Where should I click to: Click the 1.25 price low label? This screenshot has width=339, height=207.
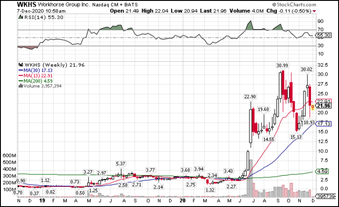pyautogui.click(x=94, y=190)
